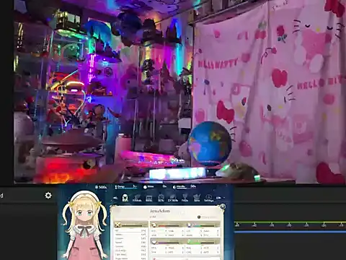Open the Prizes trophy icon
This screenshot has width=346, height=260.
point(185,198)
